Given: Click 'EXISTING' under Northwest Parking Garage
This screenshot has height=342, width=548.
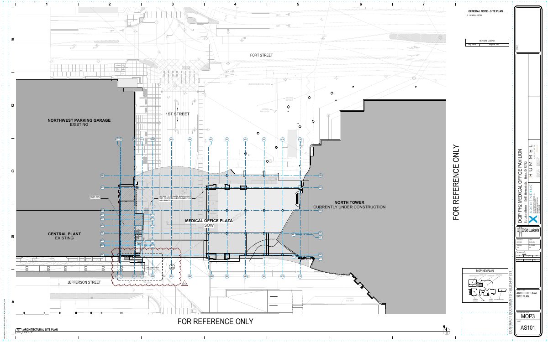Looking at the screenshot, I should tap(79, 124).
